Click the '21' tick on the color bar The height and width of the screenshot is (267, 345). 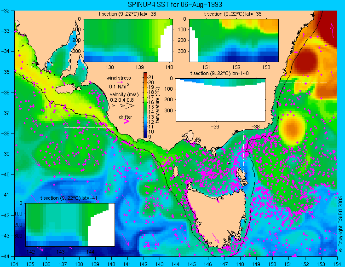(x=151, y=77)
